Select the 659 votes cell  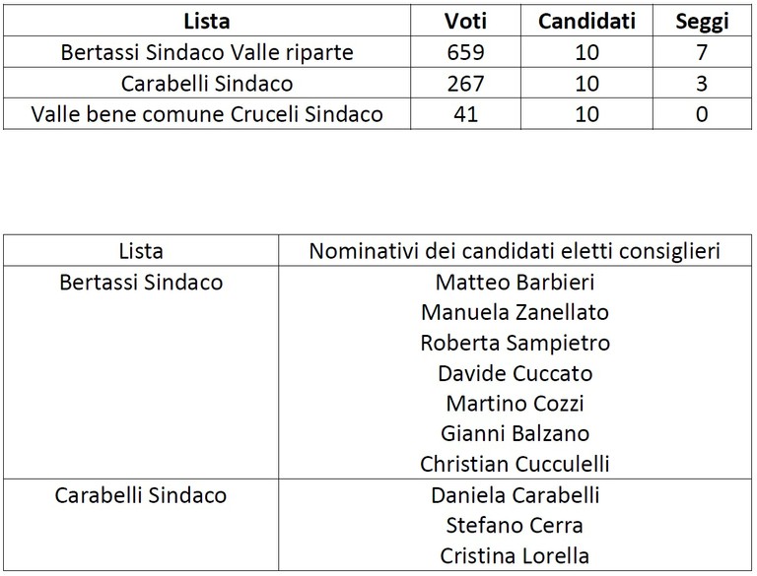coord(467,52)
